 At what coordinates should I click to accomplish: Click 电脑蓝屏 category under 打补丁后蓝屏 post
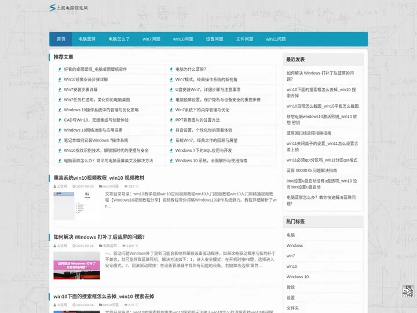110,246
